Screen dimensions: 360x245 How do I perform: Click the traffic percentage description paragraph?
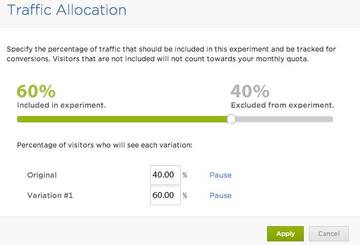click(x=171, y=54)
